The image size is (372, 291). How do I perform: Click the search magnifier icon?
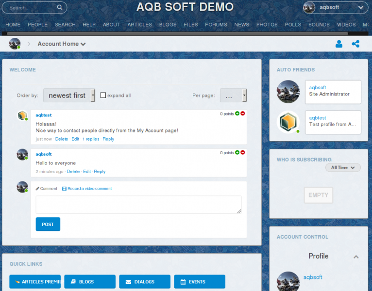[x=59, y=7]
